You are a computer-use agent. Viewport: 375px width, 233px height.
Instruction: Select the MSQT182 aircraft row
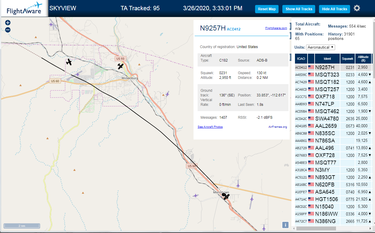coord(333,82)
